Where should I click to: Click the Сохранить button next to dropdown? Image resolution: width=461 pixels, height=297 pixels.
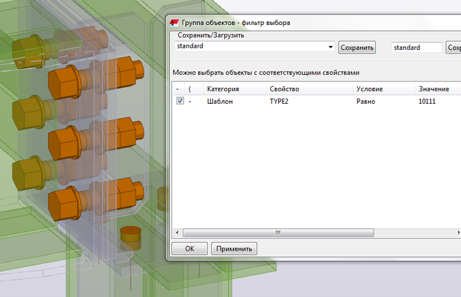coord(357,47)
